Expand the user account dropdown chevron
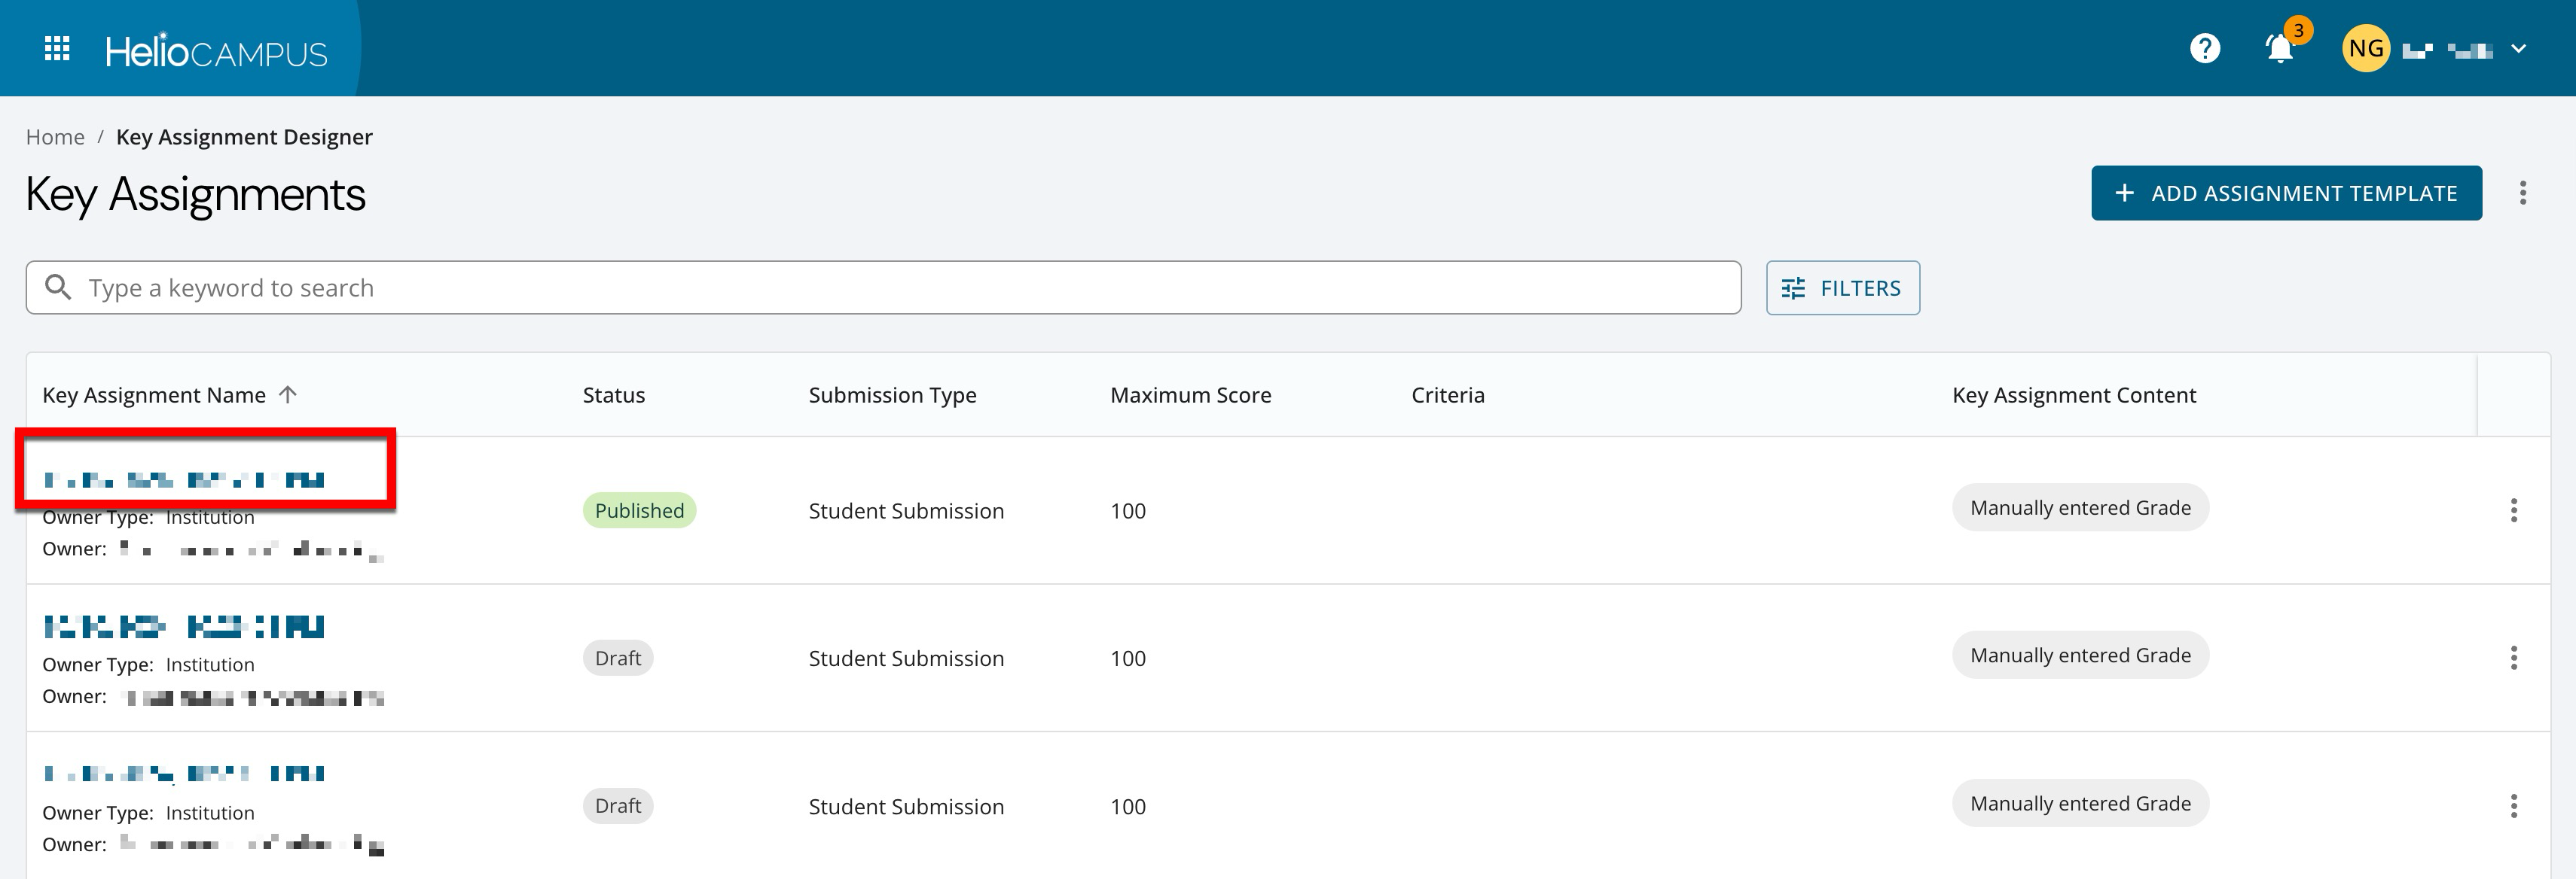 [2518, 49]
